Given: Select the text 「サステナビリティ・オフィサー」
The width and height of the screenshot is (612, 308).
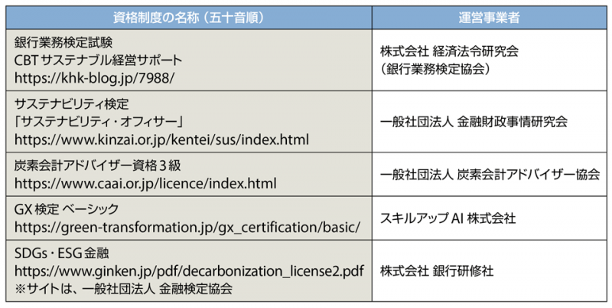Looking at the screenshot, I should (99, 122).
